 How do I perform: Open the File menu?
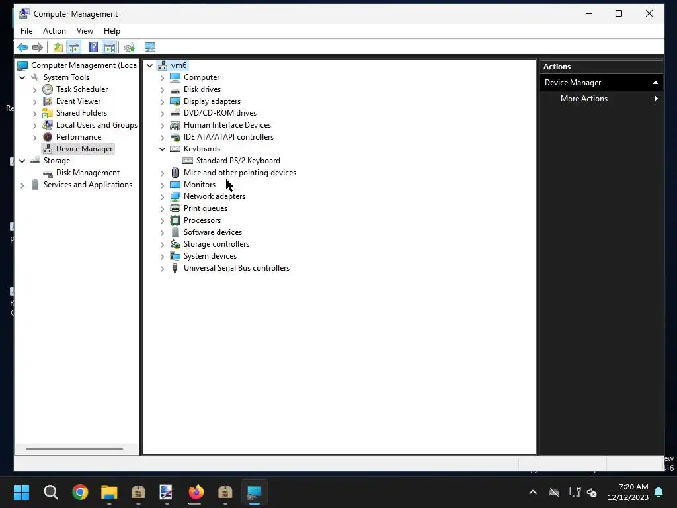[x=26, y=31]
